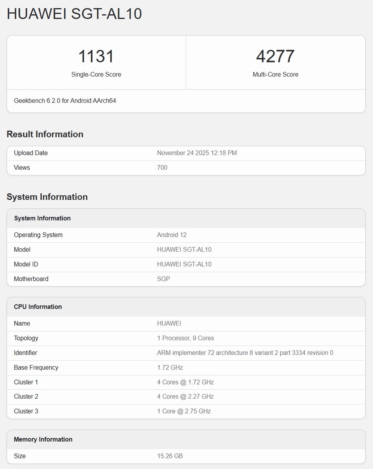373x469 pixels.
Task: Click the System Information heading
Action: coord(47,197)
